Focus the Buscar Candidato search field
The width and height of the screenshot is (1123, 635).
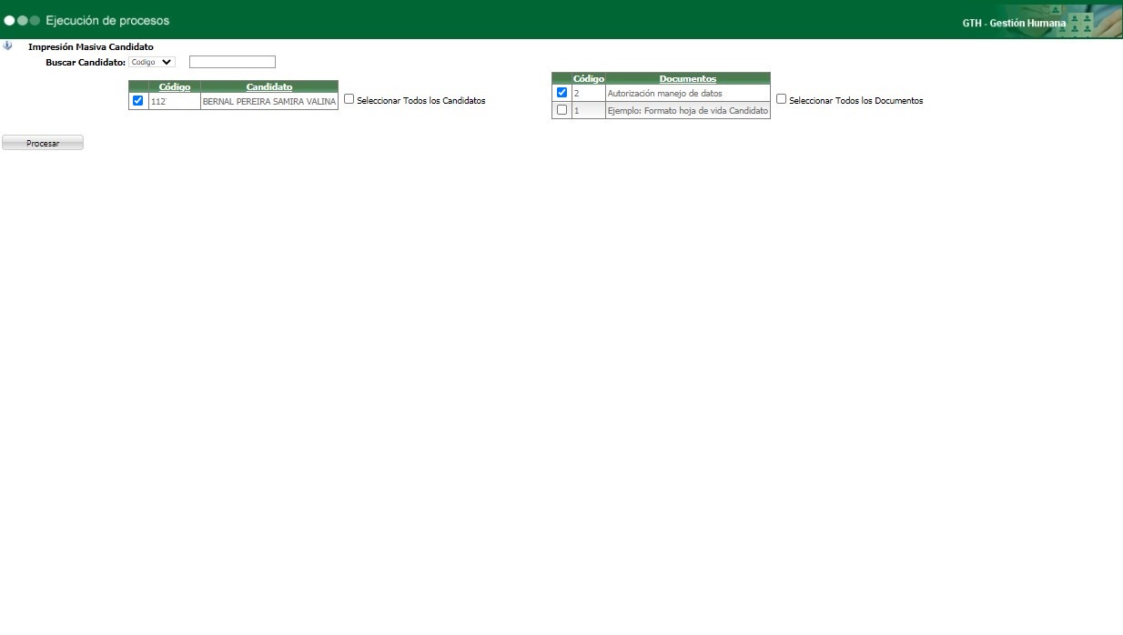point(232,62)
